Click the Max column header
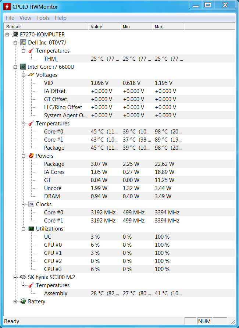 coord(168,26)
